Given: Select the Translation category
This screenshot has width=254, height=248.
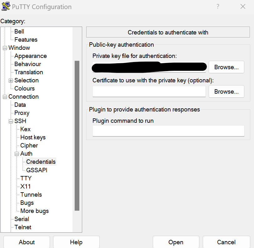Looking at the screenshot, I should pyautogui.click(x=29, y=72).
